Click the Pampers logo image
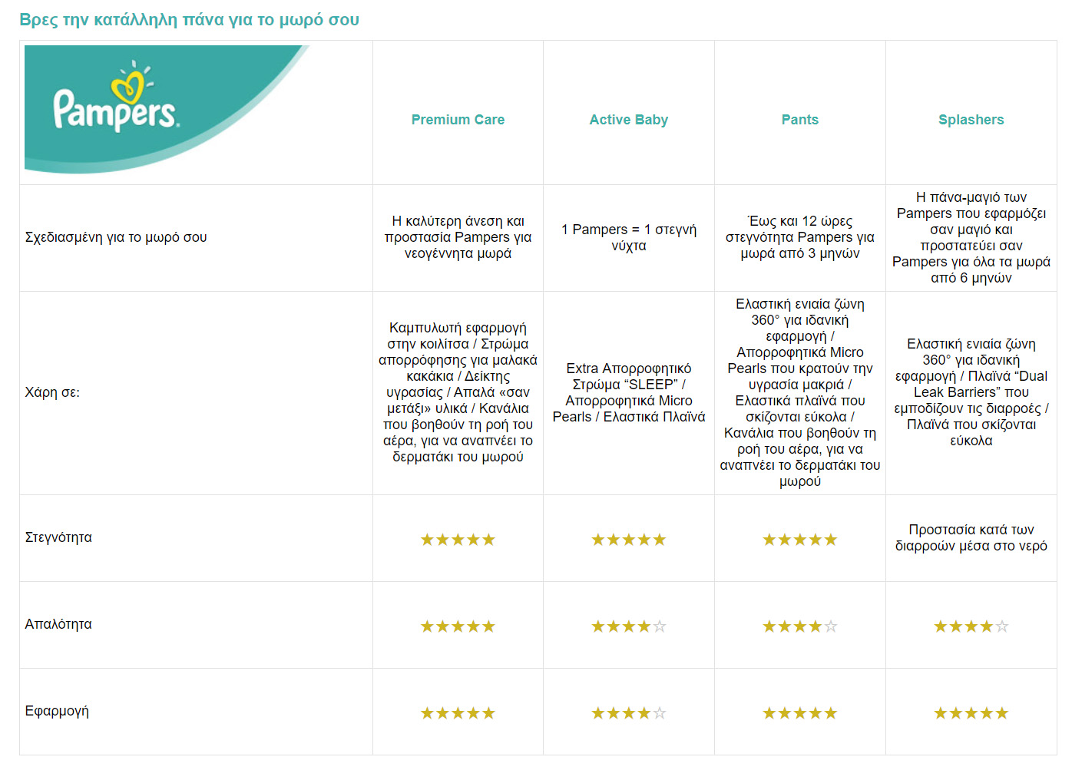Viewport: 1072px width, 770px height. pos(166,109)
